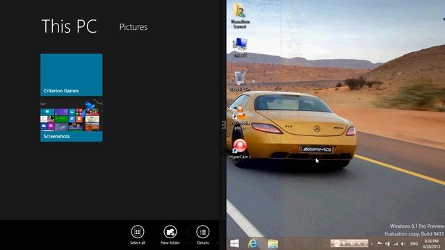
Task: Open the Criterion Games folder tile
Action: tap(72, 75)
